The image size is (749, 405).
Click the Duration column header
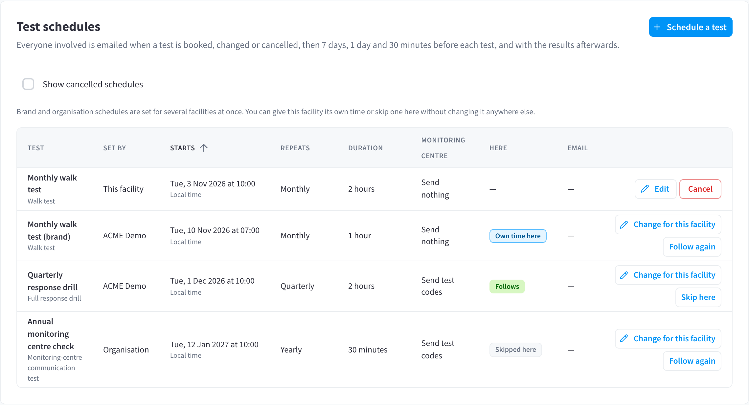tap(365, 148)
